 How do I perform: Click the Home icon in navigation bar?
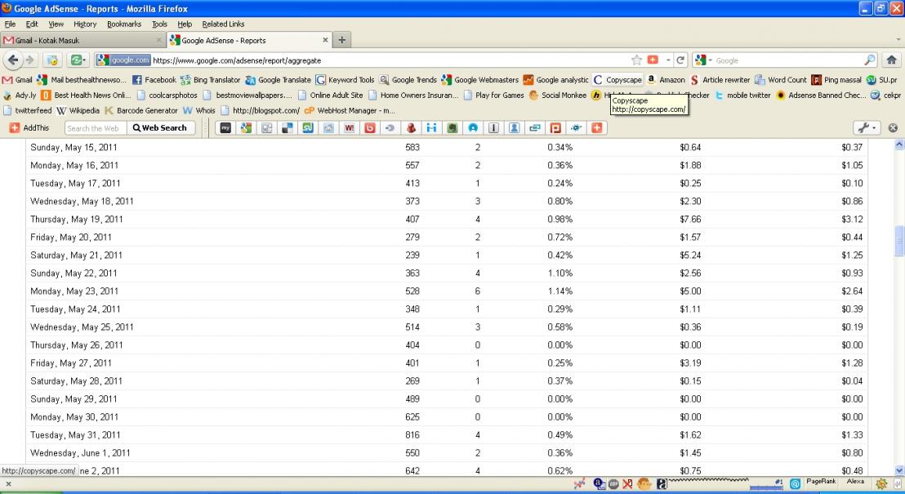point(892,60)
